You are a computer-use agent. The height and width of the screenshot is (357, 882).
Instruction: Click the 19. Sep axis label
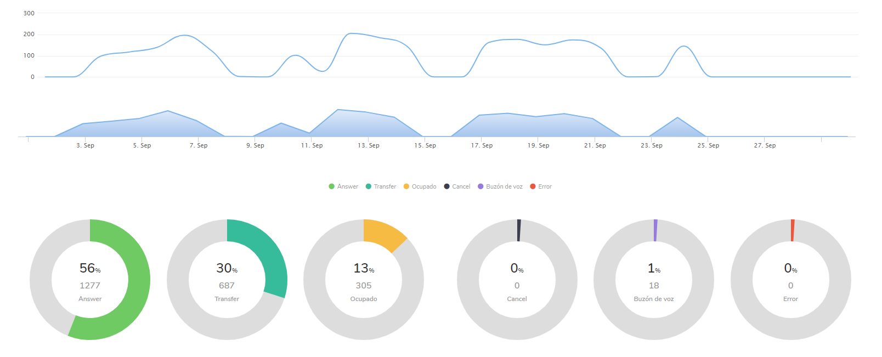click(x=538, y=145)
